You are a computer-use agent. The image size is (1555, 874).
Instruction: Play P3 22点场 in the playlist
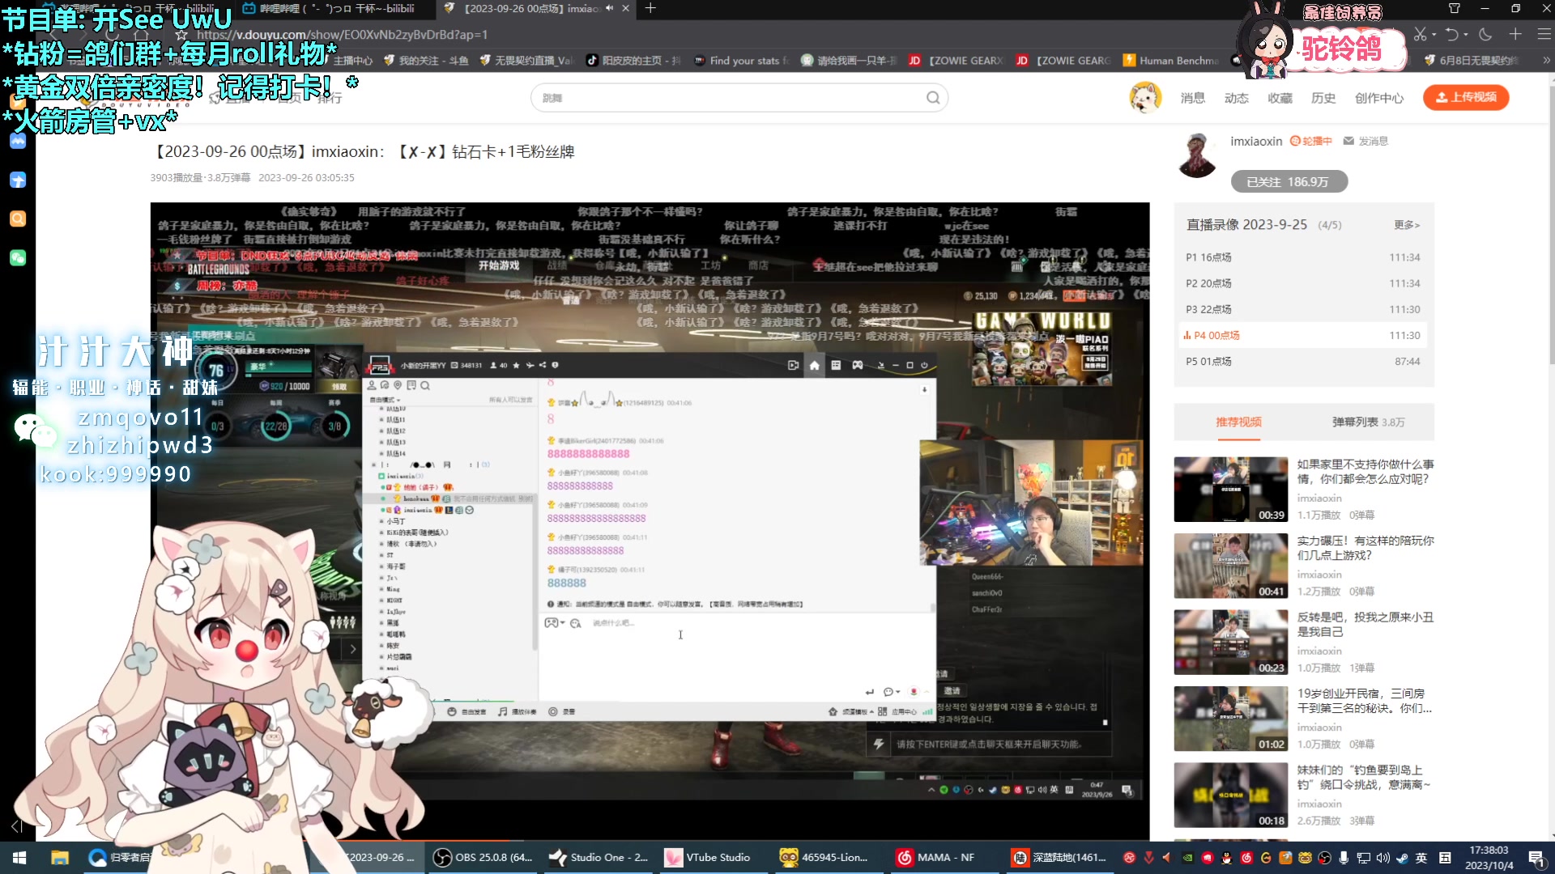click(x=1303, y=309)
